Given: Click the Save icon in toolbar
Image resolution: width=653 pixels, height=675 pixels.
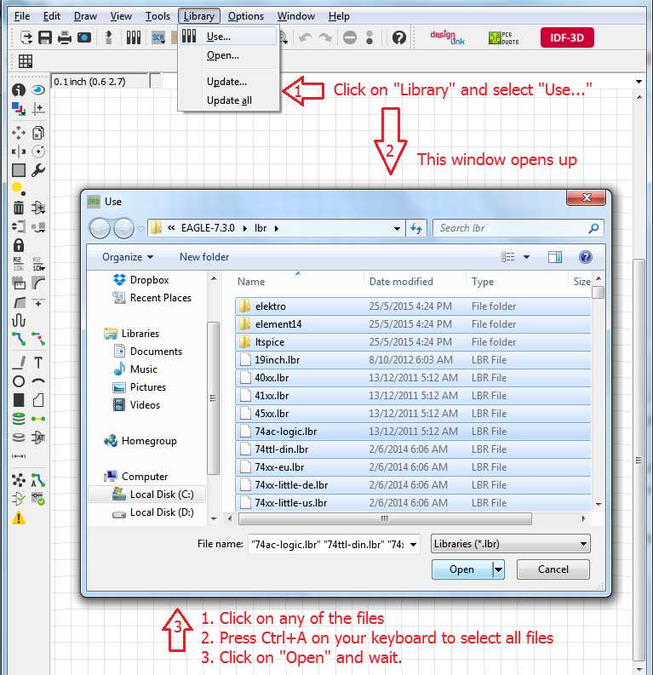Looking at the screenshot, I should pos(45,38).
